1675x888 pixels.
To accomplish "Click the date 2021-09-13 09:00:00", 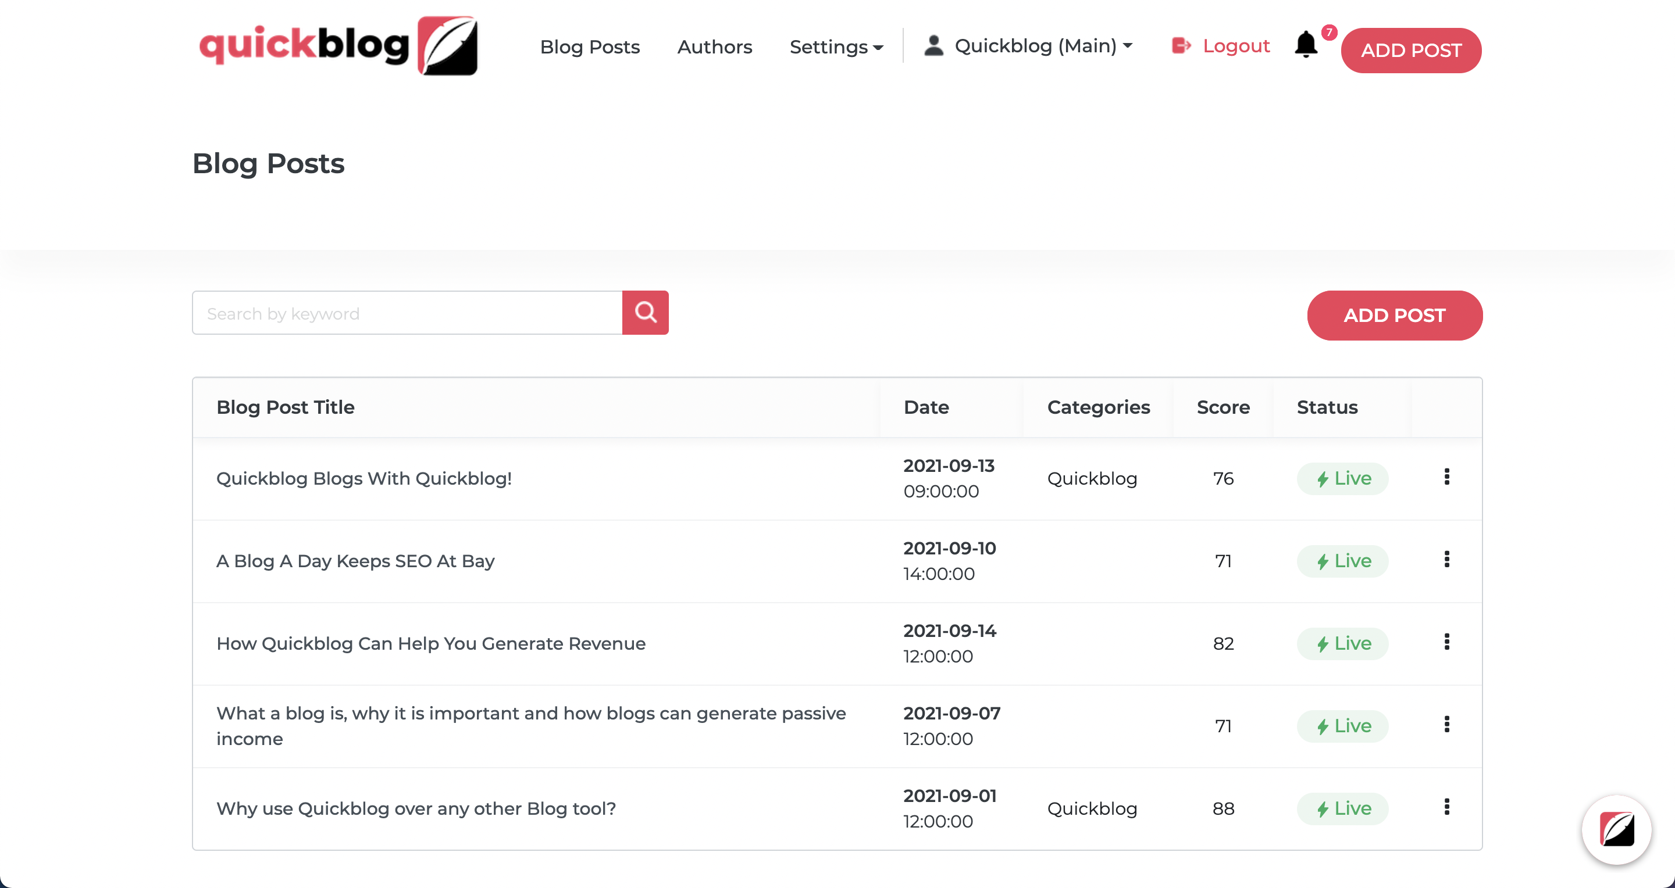I will coord(949,479).
